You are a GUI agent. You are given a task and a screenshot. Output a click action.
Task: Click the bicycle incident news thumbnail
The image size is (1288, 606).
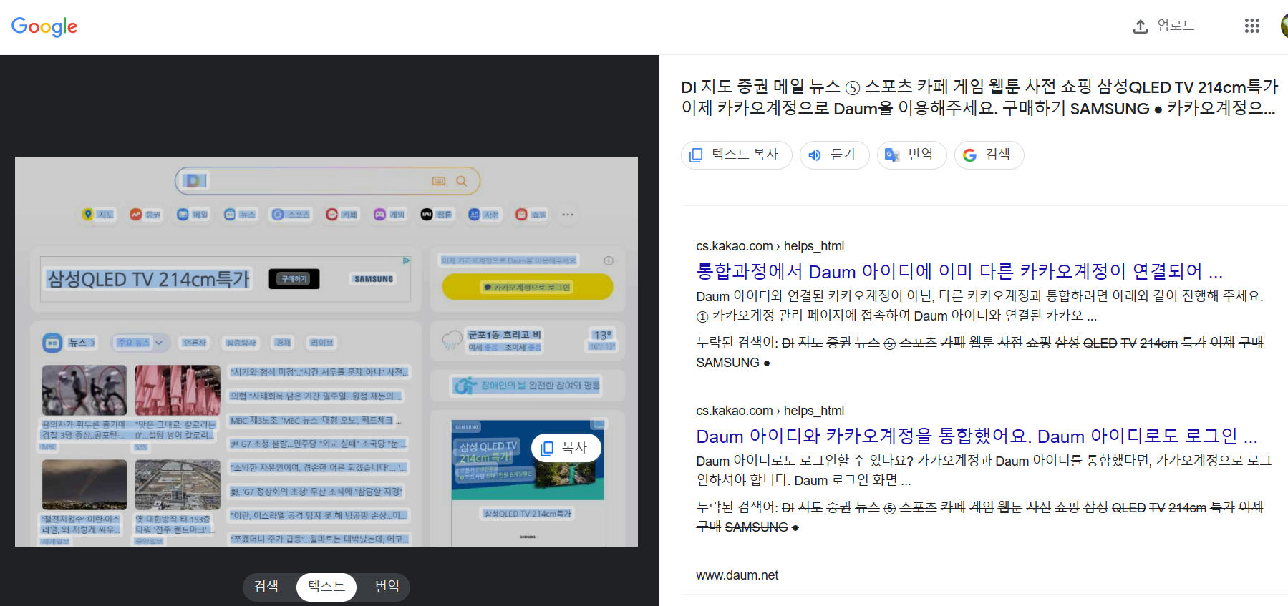point(84,390)
